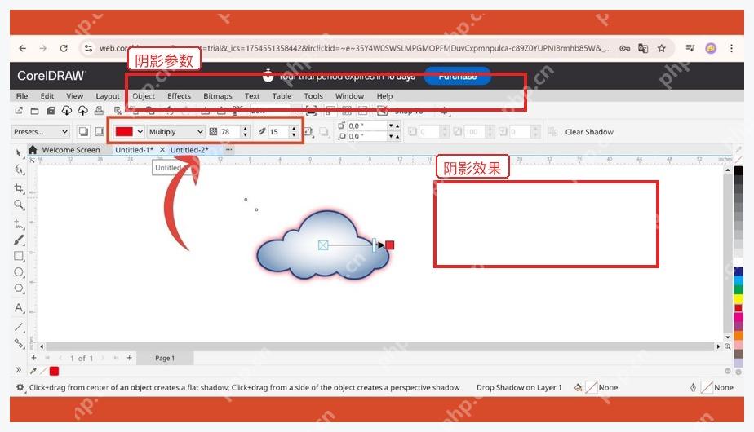The width and height of the screenshot is (754, 432).
Task: Select the Page 1 tab
Action: pyautogui.click(x=165, y=358)
